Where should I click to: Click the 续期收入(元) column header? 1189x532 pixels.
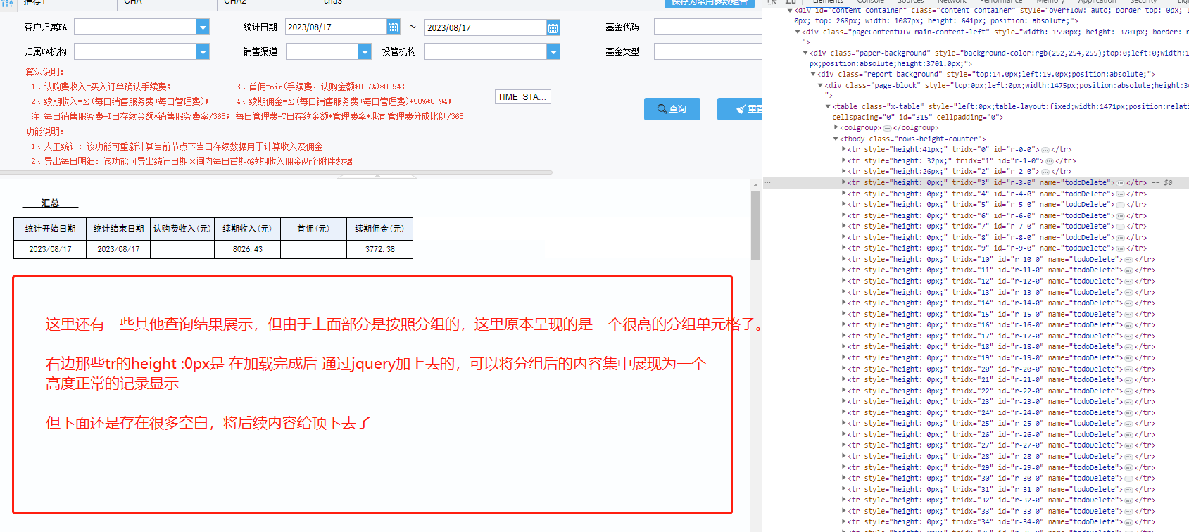click(x=247, y=229)
